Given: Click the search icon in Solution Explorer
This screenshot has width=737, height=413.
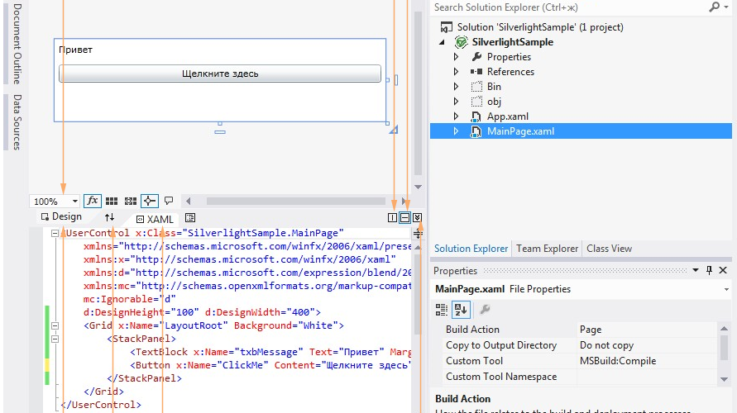Looking at the screenshot, I should coord(715,7).
